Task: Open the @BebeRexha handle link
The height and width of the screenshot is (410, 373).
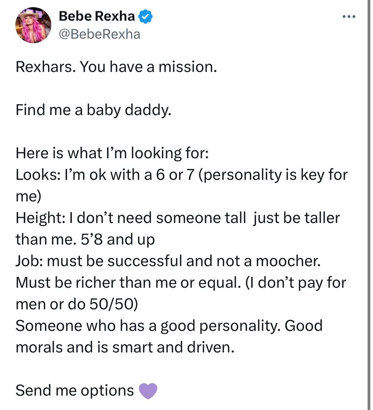Action: 99,34
